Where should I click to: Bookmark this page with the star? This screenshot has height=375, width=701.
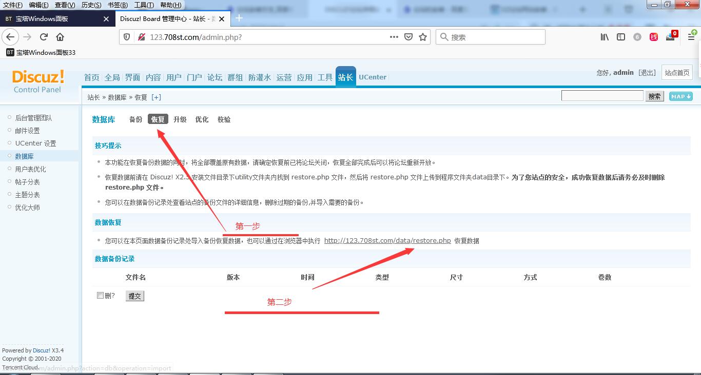point(423,37)
